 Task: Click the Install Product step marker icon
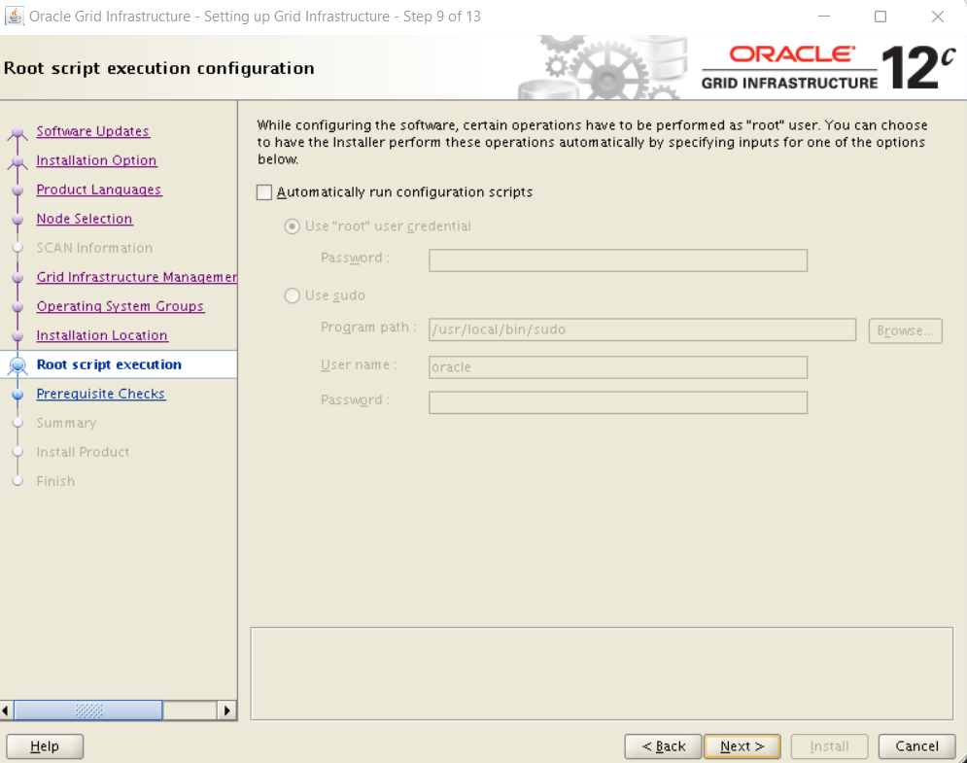tap(17, 452)
